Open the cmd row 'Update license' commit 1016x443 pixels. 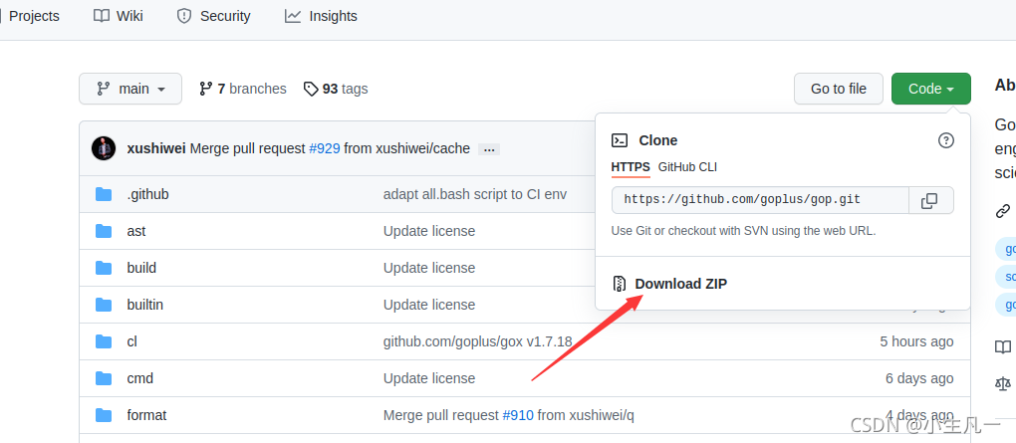point(429,378)
